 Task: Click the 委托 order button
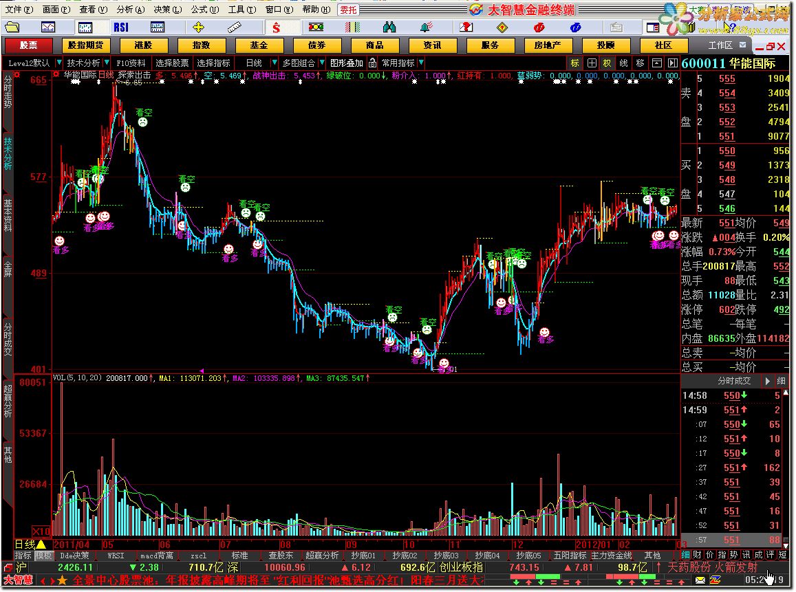348,10
